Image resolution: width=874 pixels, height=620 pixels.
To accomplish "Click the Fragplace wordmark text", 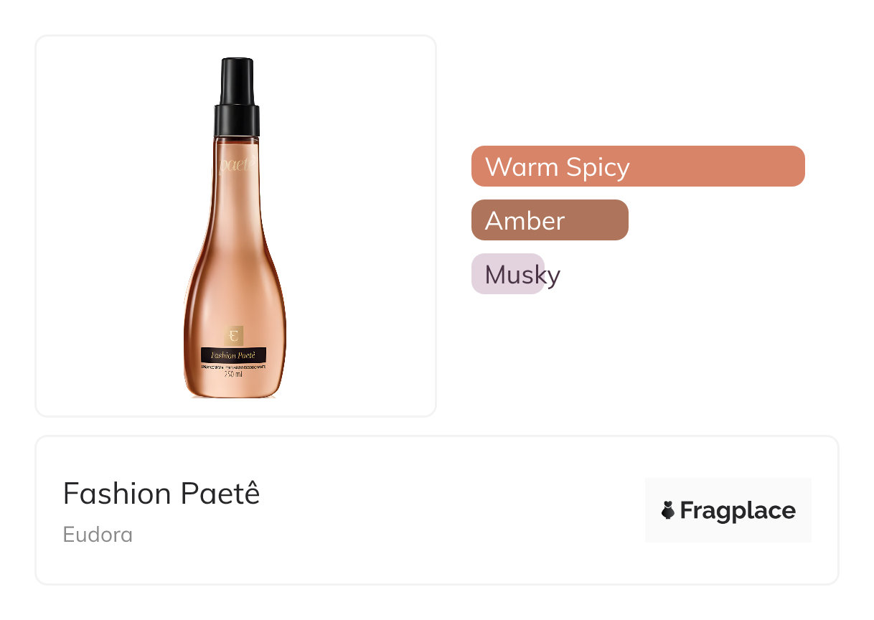I will pos(737,510).
